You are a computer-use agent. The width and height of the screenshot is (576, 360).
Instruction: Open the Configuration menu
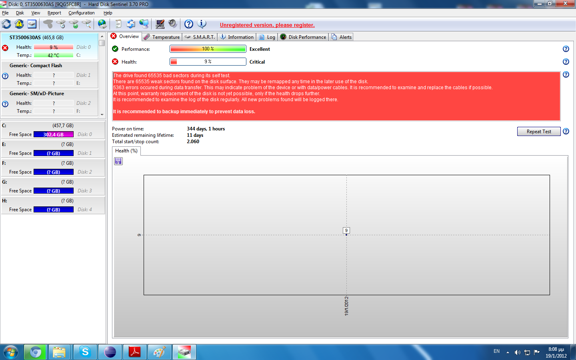point(82,13)
